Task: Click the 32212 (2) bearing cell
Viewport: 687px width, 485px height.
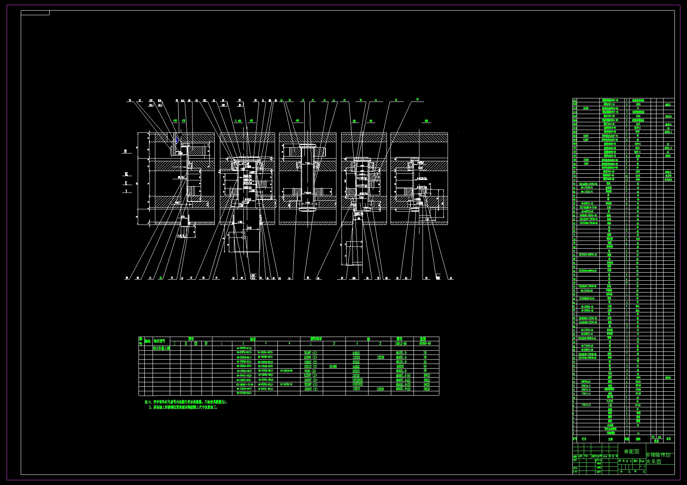Action: click(311, 367)
